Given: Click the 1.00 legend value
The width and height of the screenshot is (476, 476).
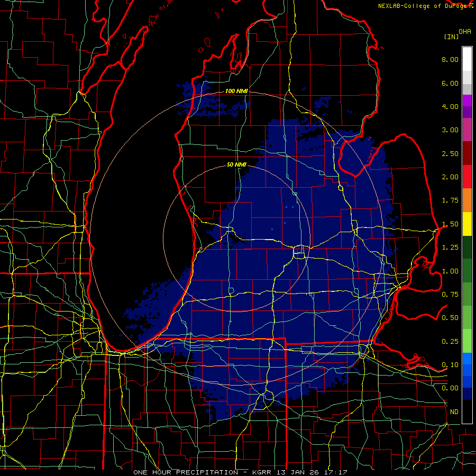Looking at the screenshot, I should pos(450,271).
